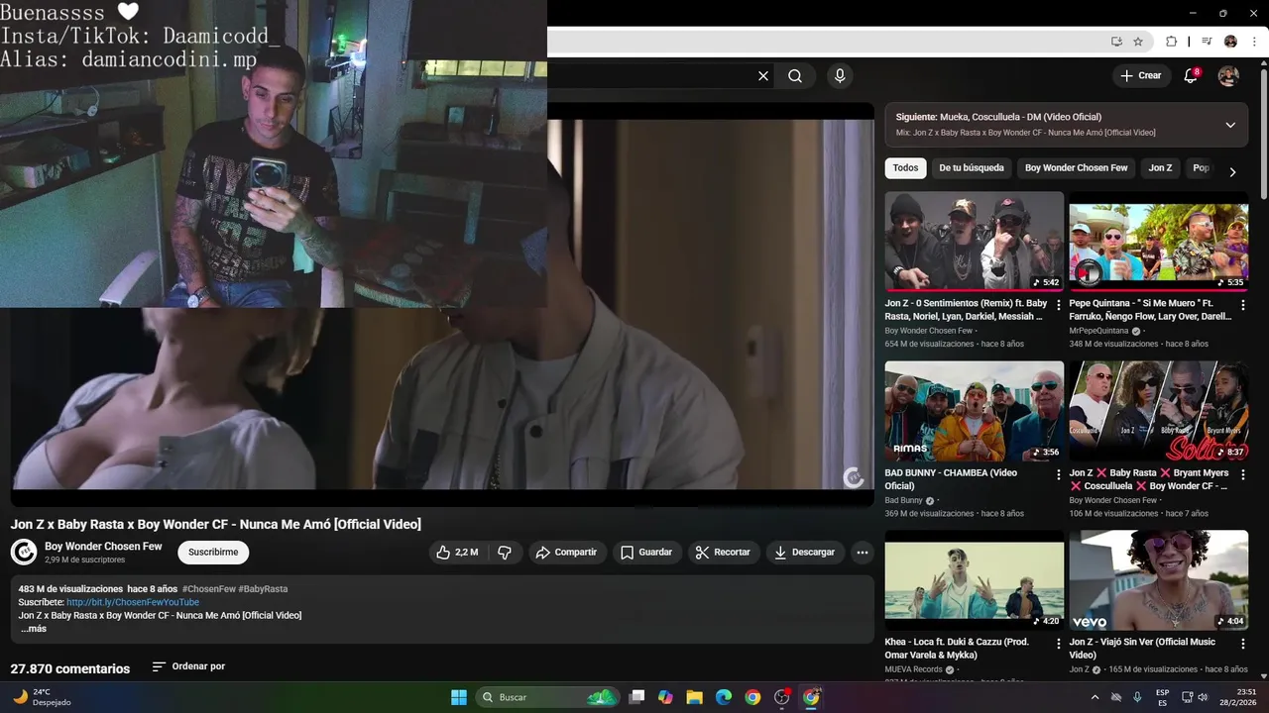
Task: Click the taskbar Buscar search box
Action: coord(547,697)
